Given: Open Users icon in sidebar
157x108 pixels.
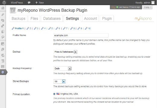Looking at the screenshot, I should coord(3,55).
